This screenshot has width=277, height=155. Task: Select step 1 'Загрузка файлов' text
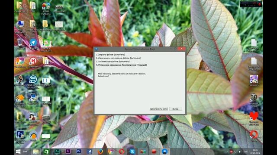click(x=110, y=55)
